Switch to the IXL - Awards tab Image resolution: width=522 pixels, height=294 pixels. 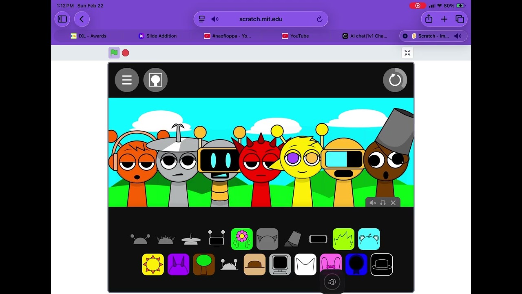click(x=88, y=36)
